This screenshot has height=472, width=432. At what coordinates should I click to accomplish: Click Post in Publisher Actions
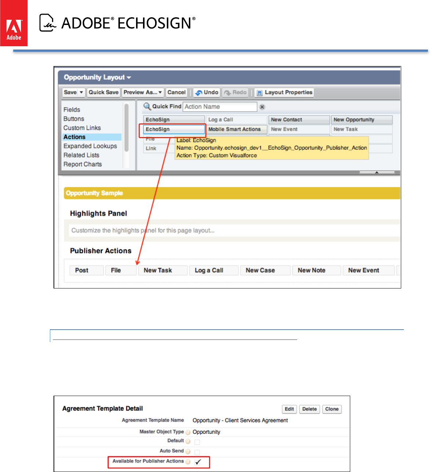[87, 271]
